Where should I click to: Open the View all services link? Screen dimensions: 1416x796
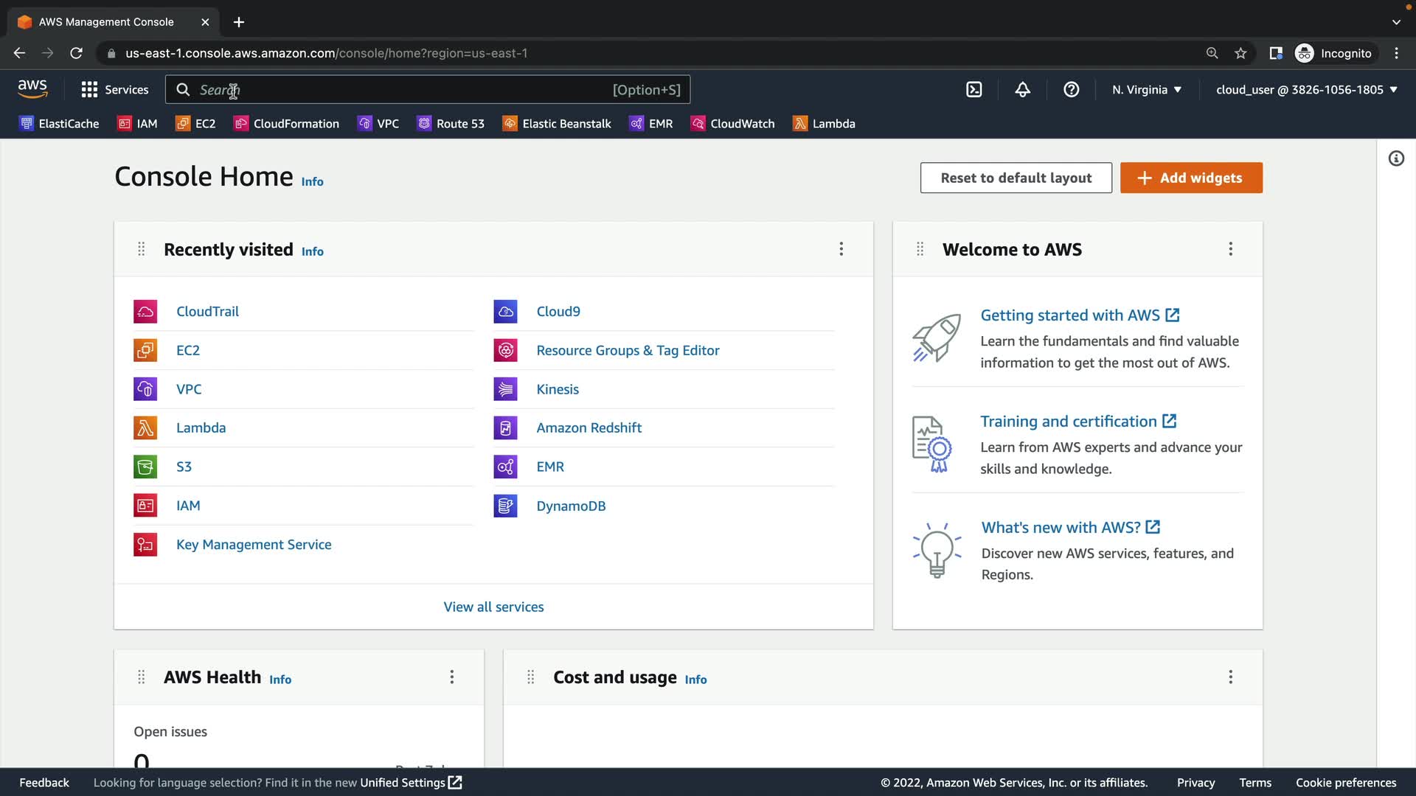(x=493, y=607)
